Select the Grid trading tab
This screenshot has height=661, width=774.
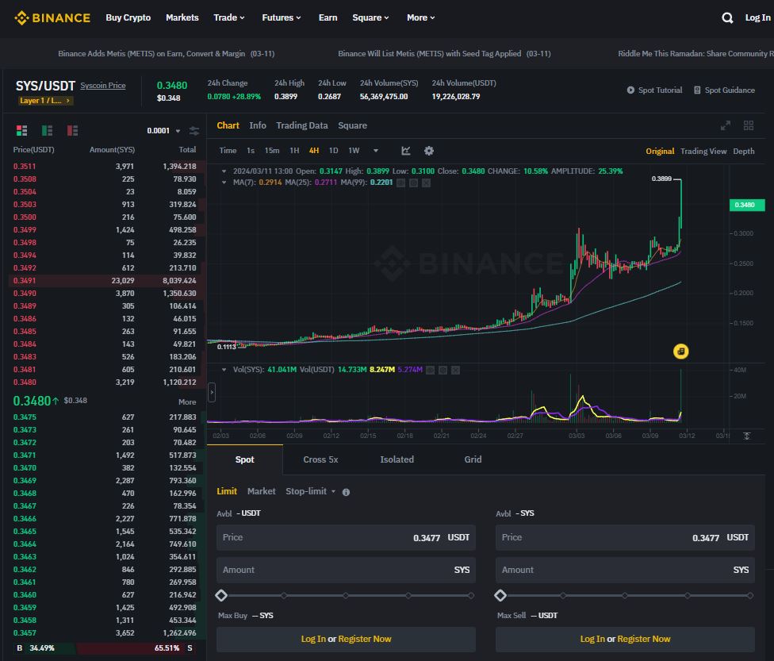pos(473,459)
